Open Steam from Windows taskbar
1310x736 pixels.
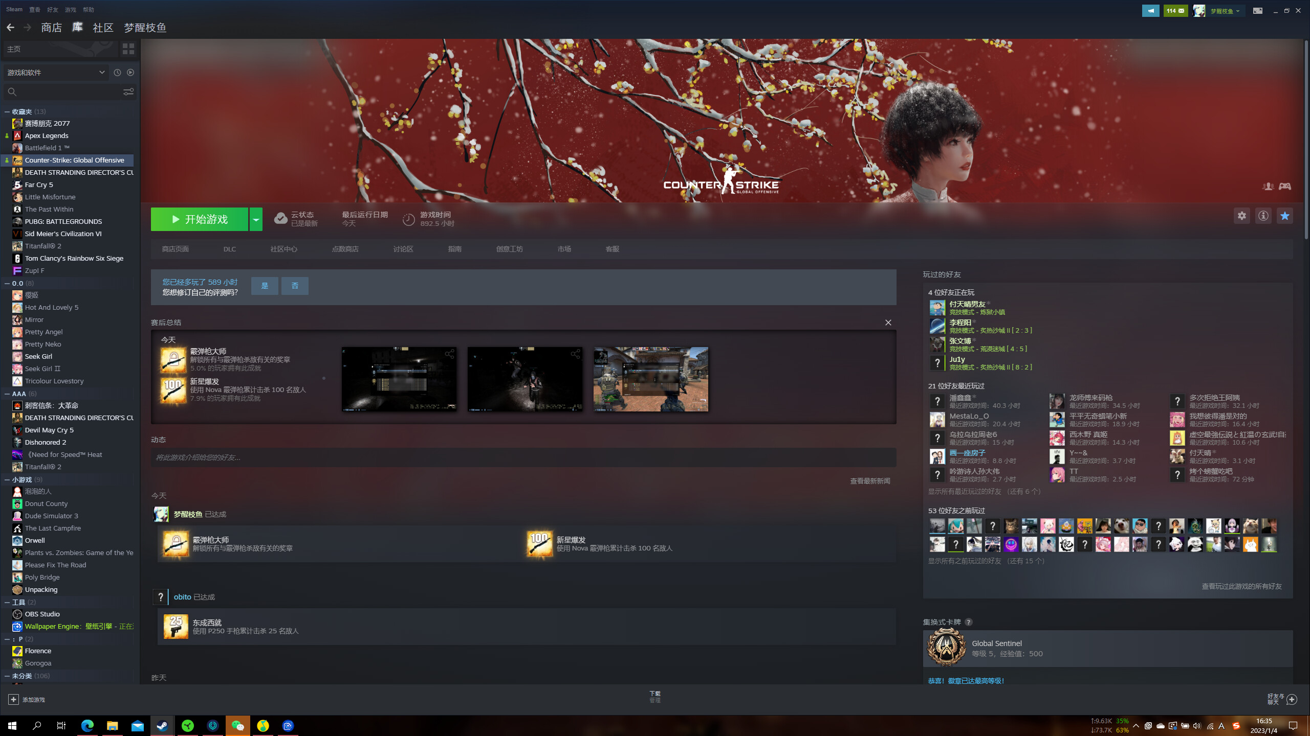tap(162, 726)
